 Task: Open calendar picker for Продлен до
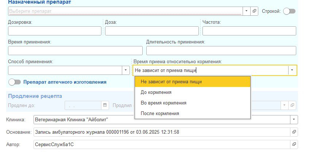(105, 105)
